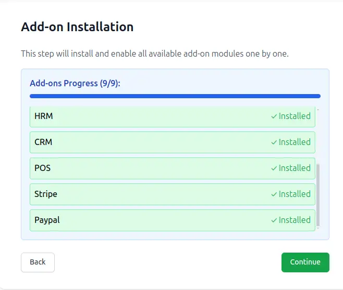Click the checkmark icon in the CRM row
This screenshot has width=343, height=290.
274,142
